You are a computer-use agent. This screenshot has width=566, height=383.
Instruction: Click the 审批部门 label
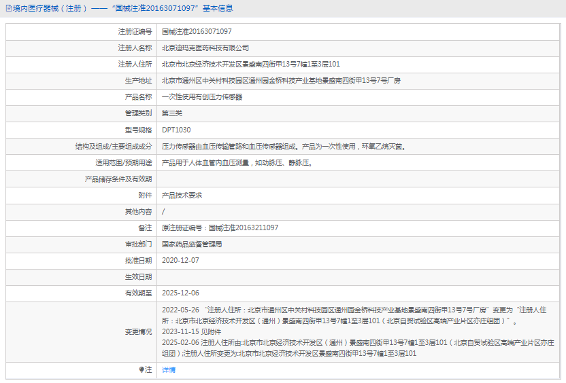click(139, 244)
